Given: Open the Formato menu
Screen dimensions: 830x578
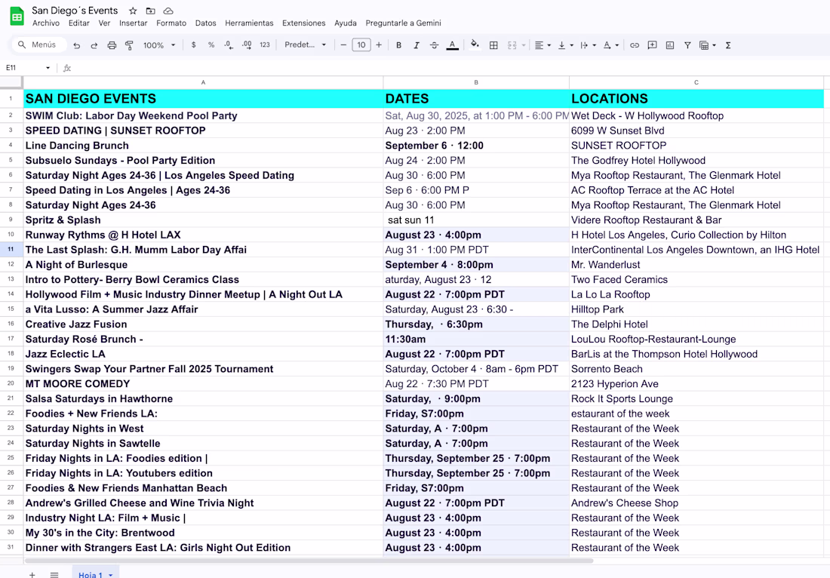Looking at the screenshot, I should point(171,23).
